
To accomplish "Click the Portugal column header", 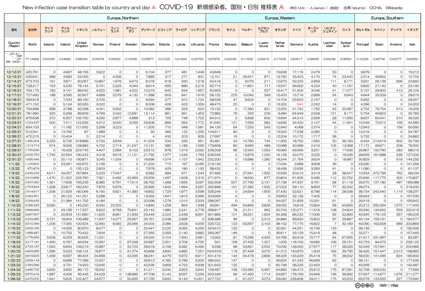I will coord(363,45).
